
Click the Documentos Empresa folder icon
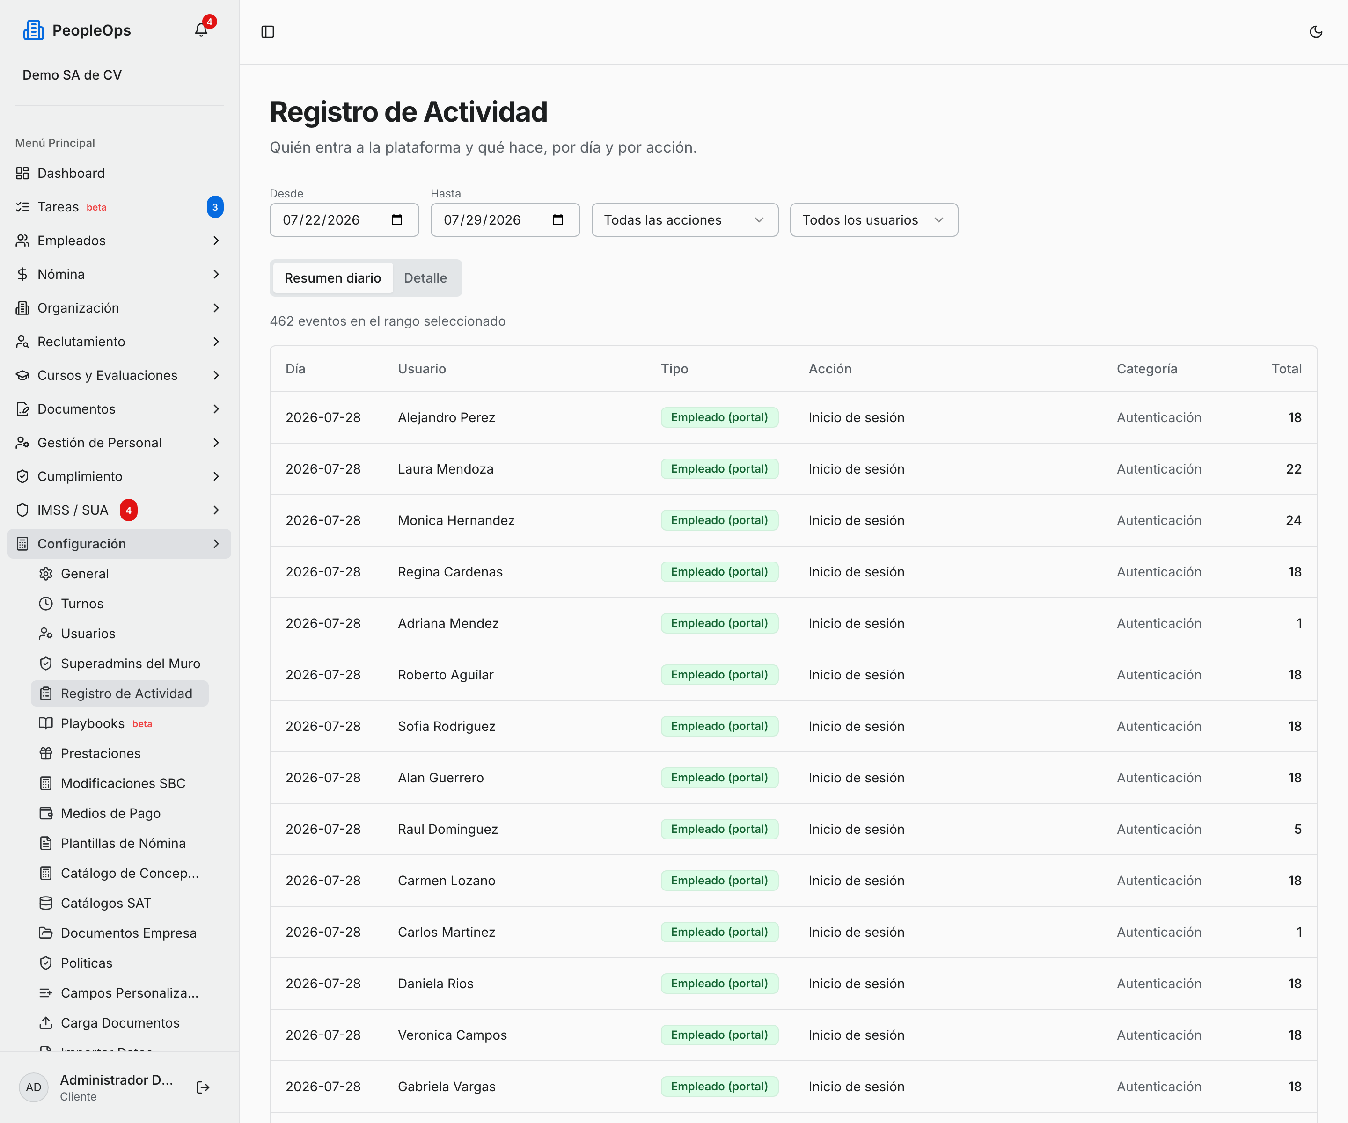pyautogui.click(x=45, y=933)
